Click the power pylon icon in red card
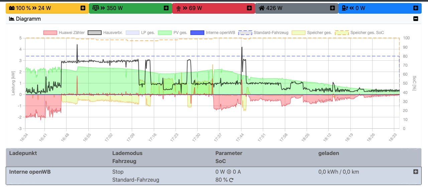This screenshot has height=196, width=428. pyautogui.click(x=178, y=8)
